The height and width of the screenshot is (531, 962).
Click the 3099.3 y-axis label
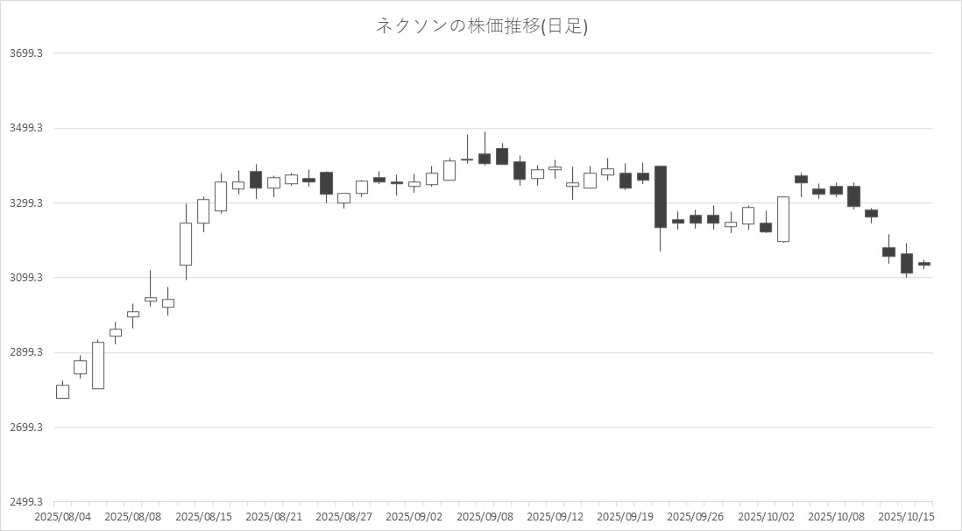27,279
